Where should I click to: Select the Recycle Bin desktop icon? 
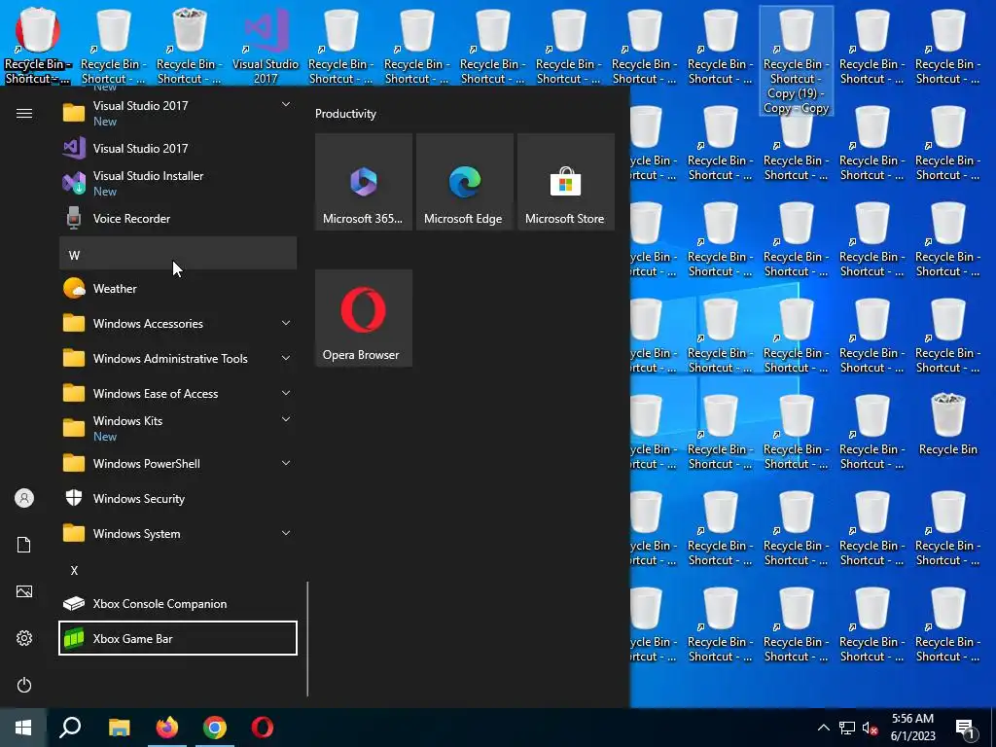[x=947, y=425]
